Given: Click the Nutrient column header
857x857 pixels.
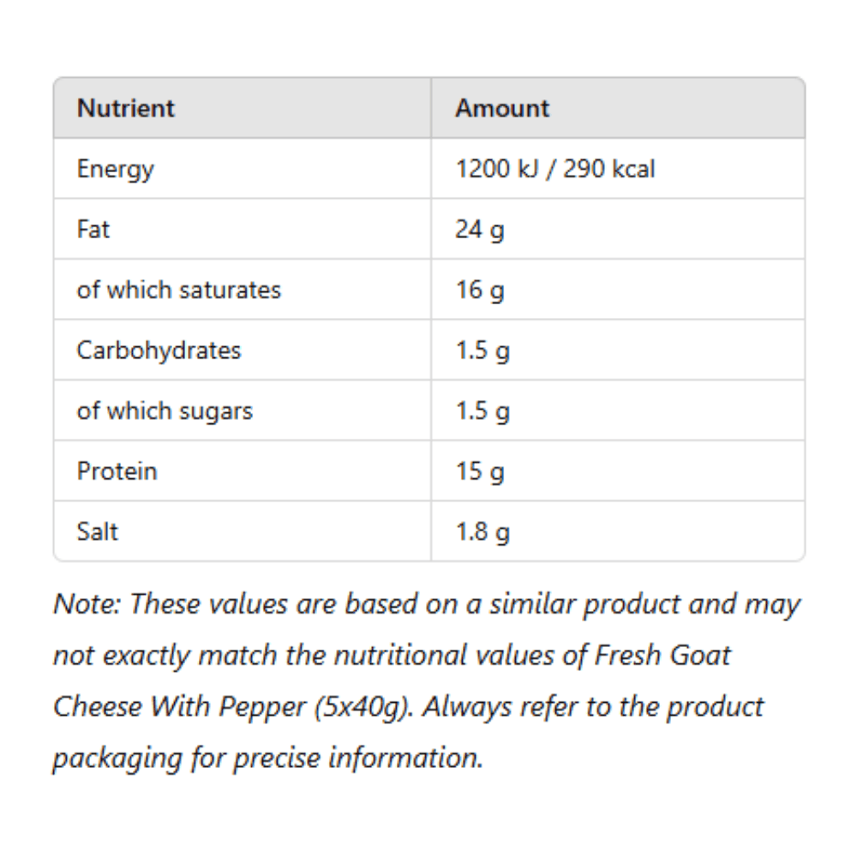Looking at the screenshot, I should click(x=126, y=108).
